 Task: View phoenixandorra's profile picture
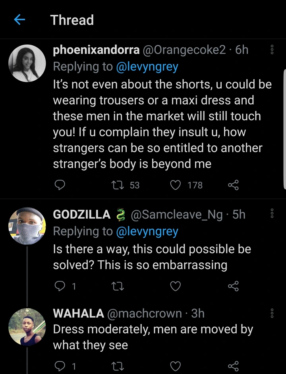coord(27,63)
